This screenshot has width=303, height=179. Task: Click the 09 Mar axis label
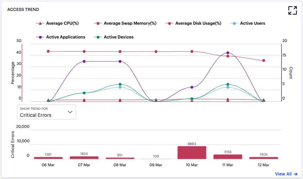click(x=156, y=165)
